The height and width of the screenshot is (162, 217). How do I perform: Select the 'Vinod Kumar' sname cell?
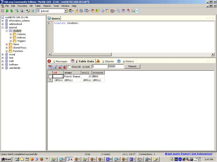click(72, 76)
